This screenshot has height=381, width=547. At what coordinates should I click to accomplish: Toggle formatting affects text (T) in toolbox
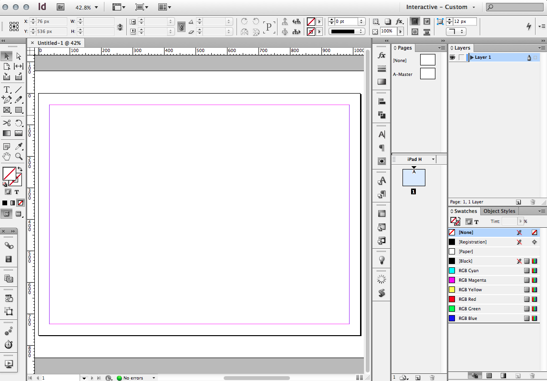(x=16, y=192)
